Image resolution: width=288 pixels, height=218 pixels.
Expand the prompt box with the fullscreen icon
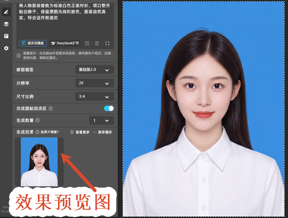[x=108, y=43]
